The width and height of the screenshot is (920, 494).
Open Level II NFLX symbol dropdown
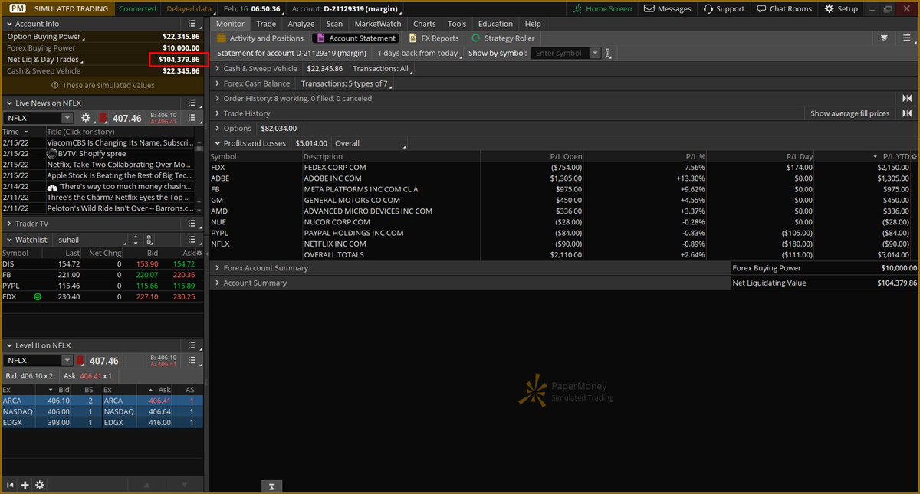[67, 361]
